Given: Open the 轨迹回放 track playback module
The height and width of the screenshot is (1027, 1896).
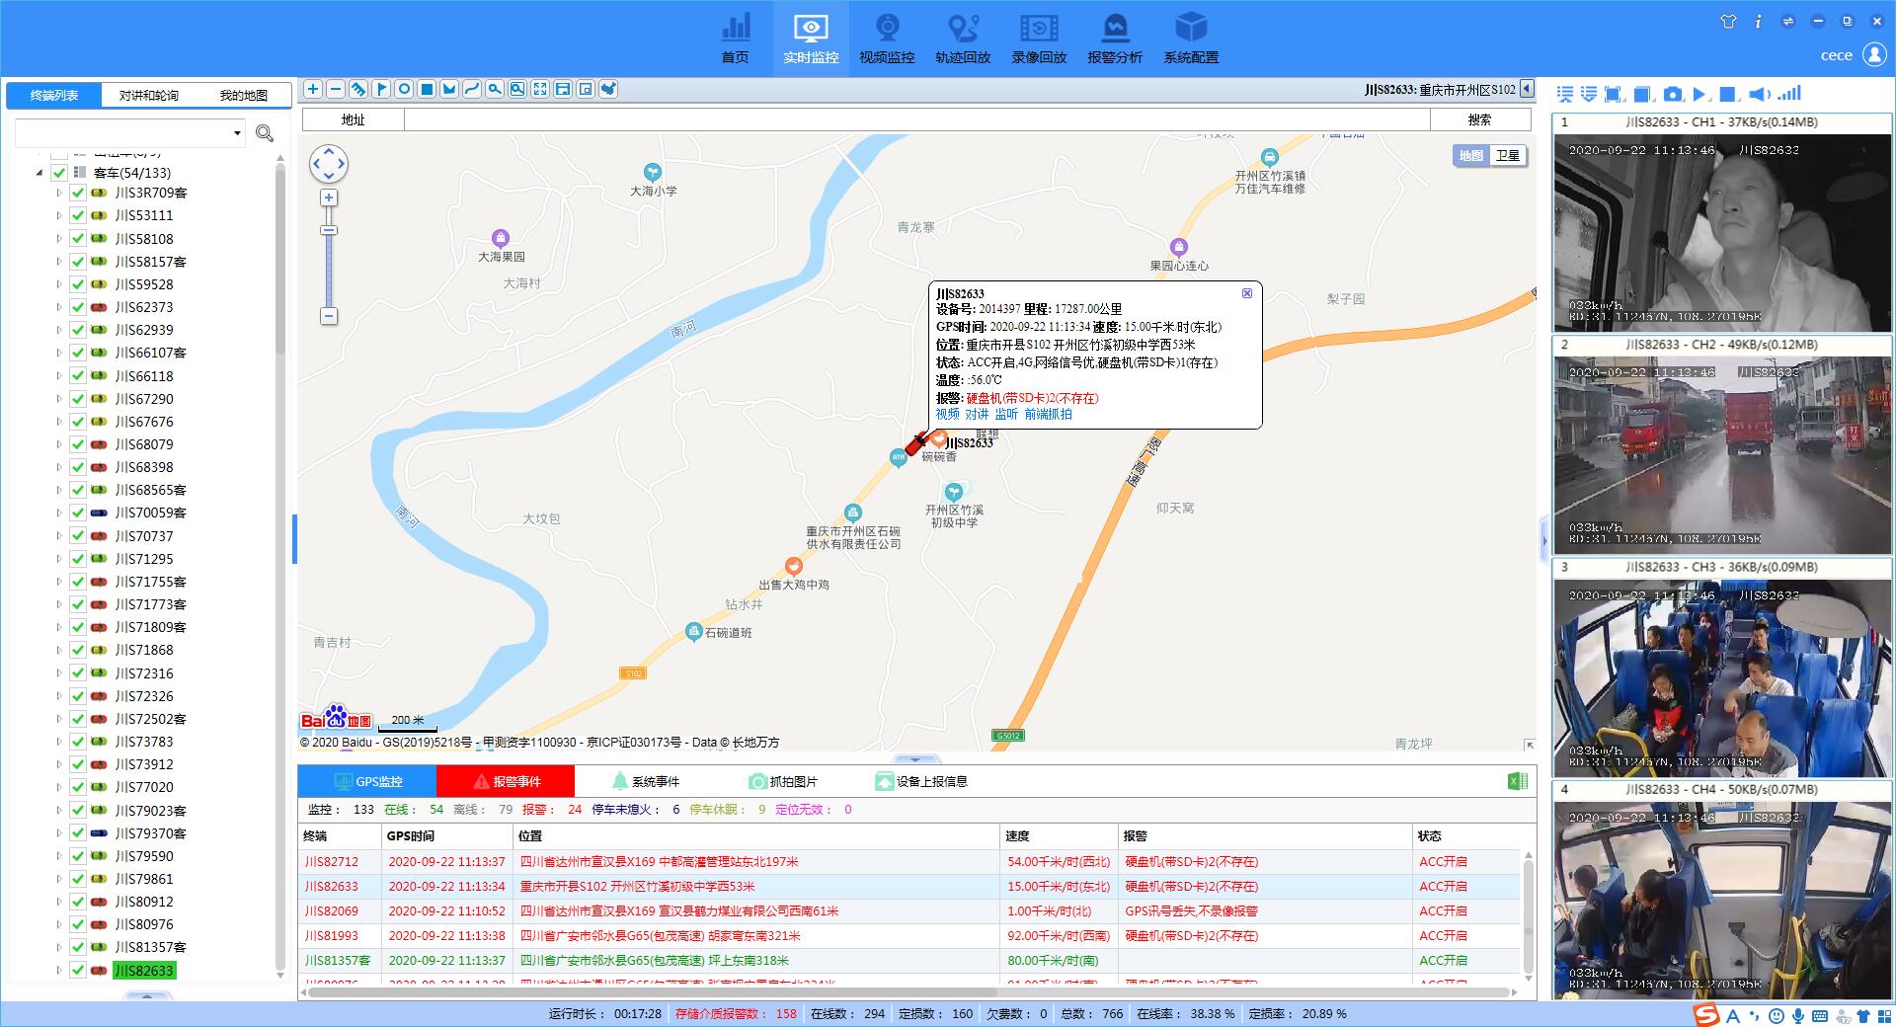Looking at the screenshot, I should point(963,39).
